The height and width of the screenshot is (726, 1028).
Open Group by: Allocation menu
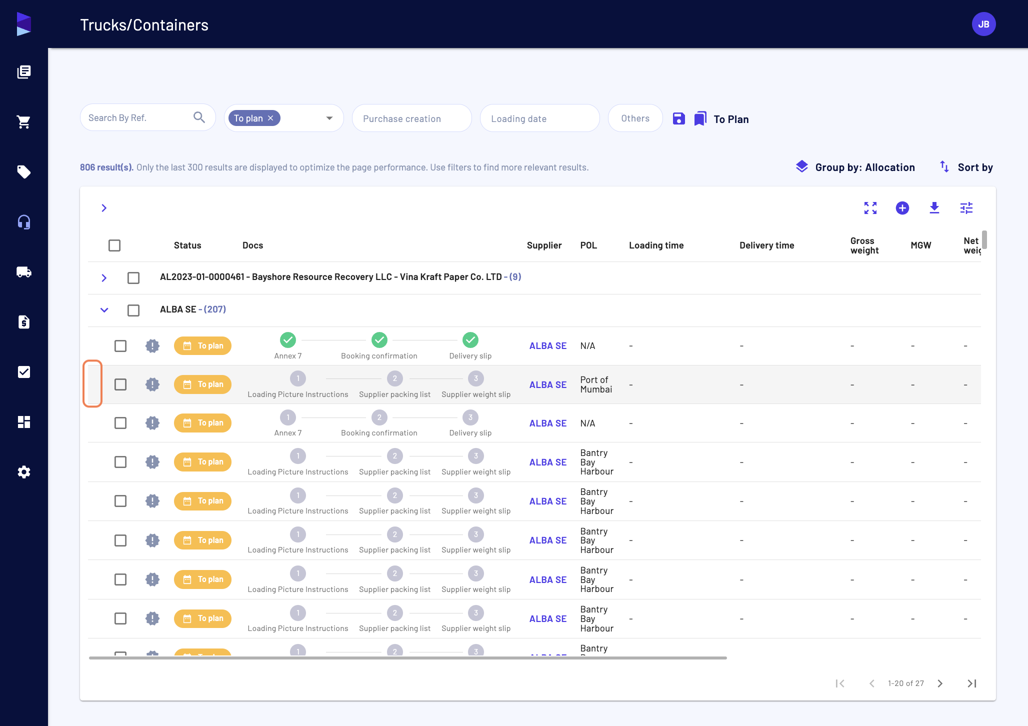click(x=855, y=167)
